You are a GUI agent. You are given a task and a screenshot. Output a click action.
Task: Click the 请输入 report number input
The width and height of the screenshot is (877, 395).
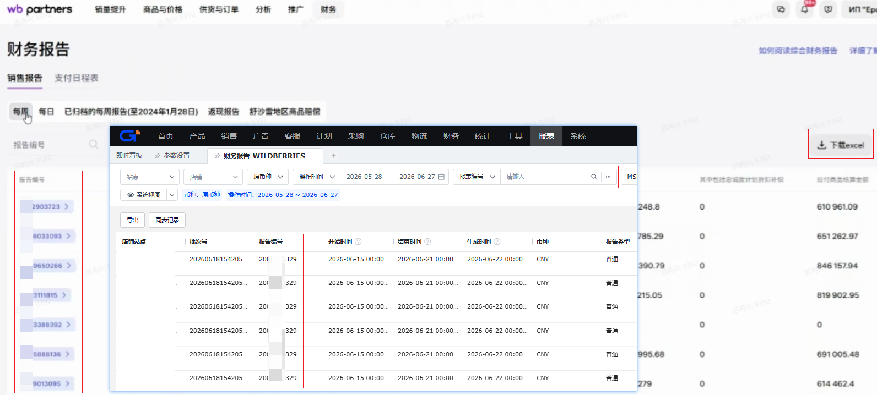coord(545,177)
